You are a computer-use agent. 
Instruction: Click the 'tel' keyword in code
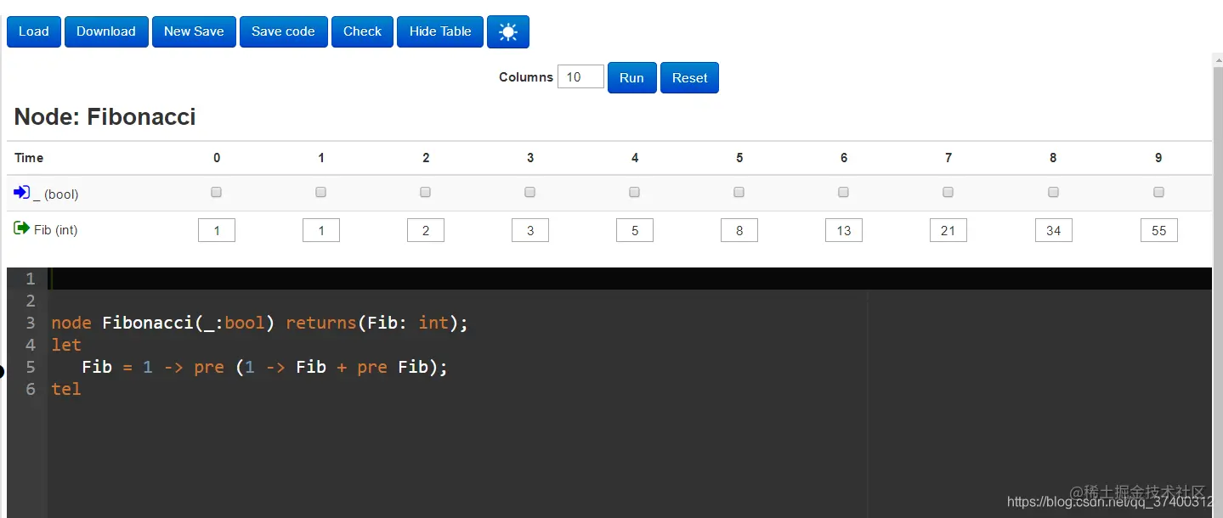coord(66,389)
